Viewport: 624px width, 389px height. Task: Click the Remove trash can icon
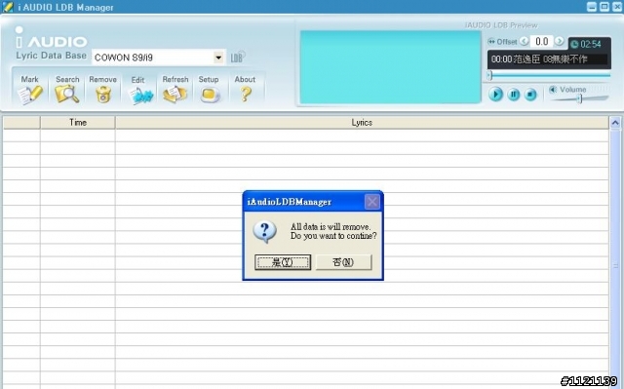(x=103, y=95)
